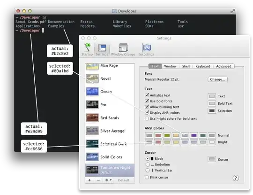
Task: Open Normal ANSI red color well
Action: pos(158,135)
